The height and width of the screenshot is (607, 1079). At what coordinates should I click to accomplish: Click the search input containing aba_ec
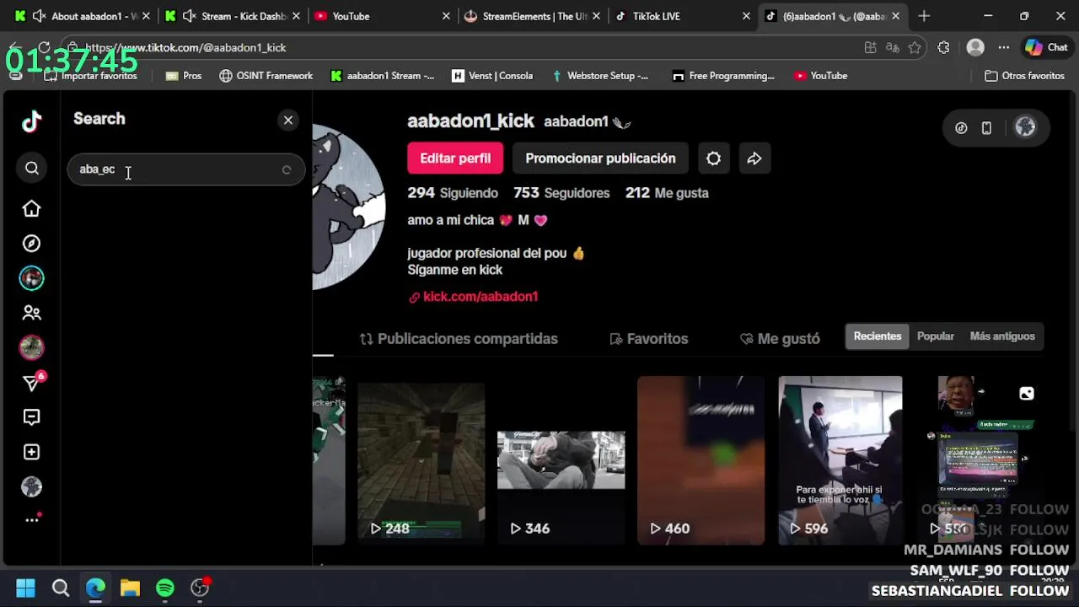tap(185, 169)
